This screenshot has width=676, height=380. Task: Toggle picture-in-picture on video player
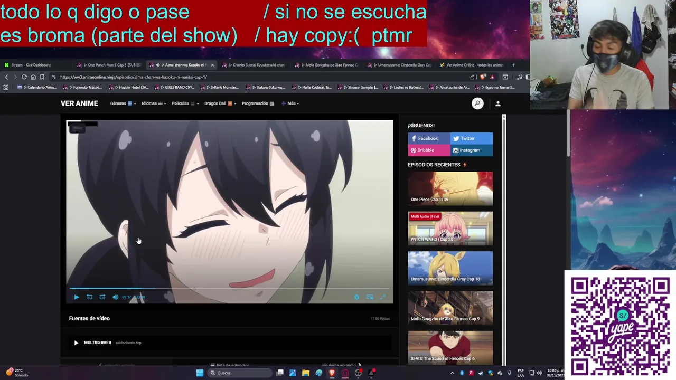(370, 297)
